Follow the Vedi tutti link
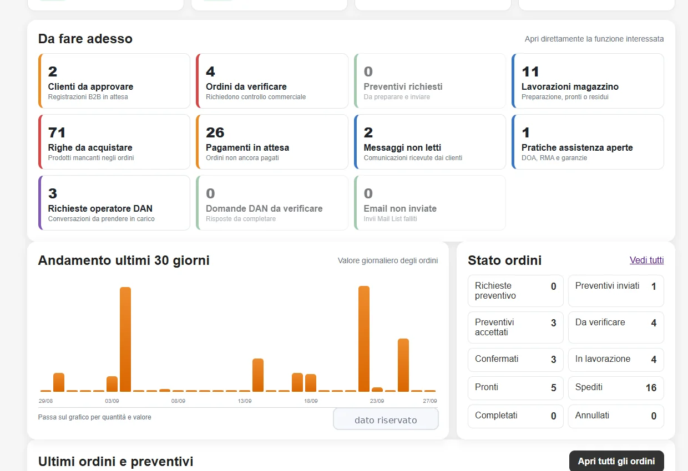Screen dimensions: 688x471 tap(646, 260)
